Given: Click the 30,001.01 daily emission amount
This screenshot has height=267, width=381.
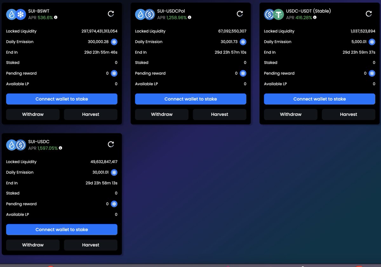Looking at the screenshot, I should click(x=100, y=173).
